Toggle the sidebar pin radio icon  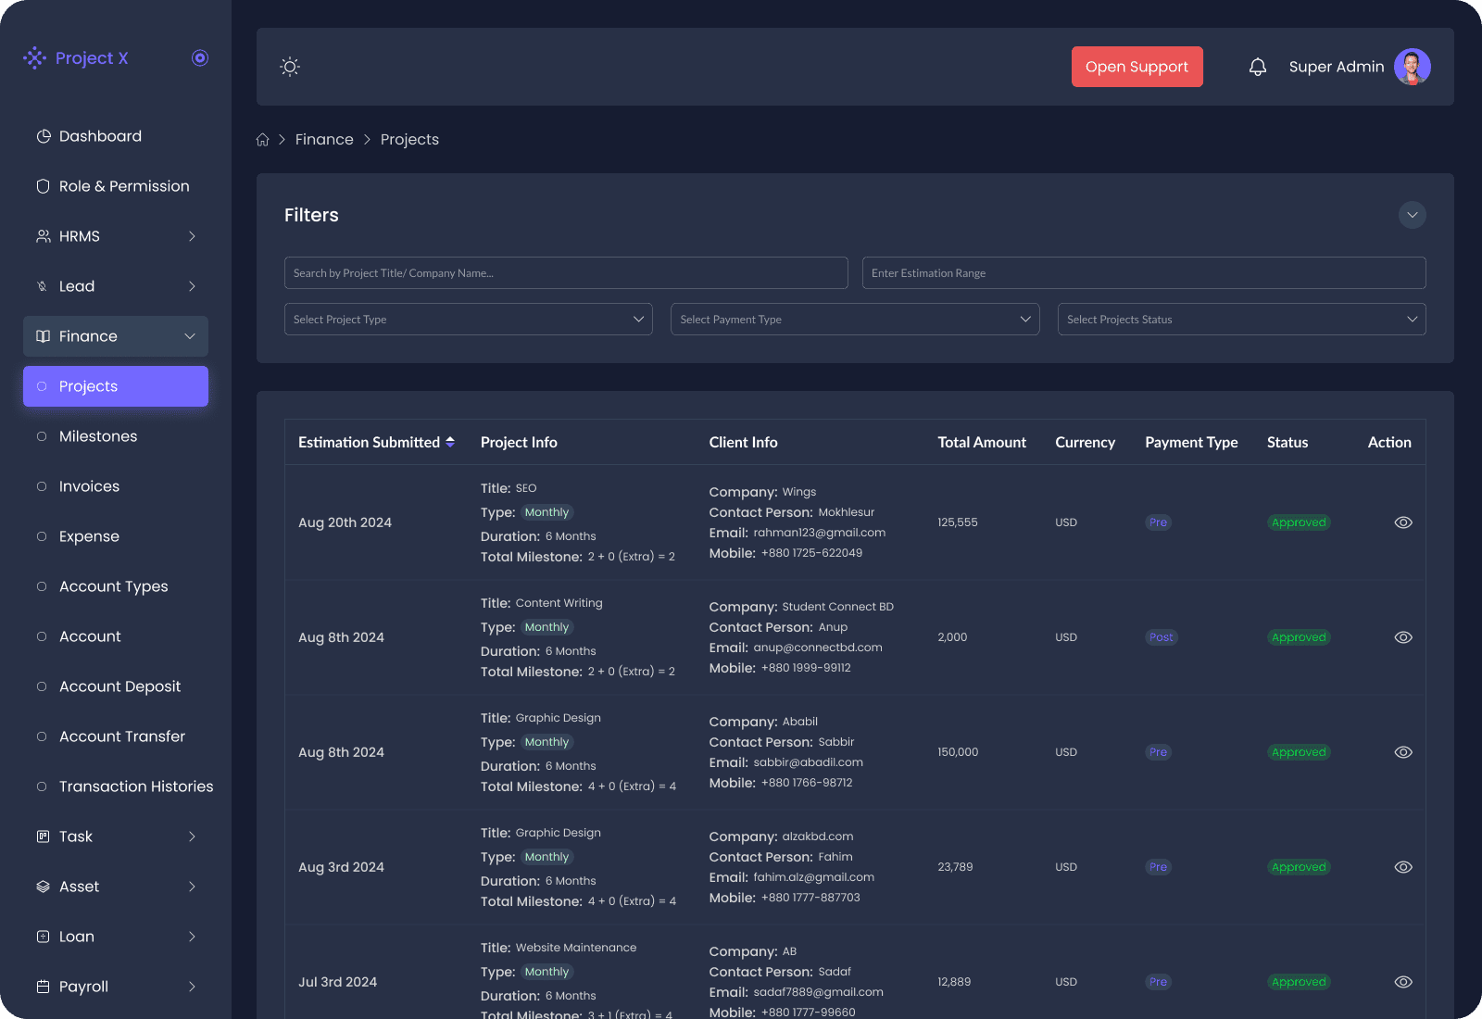(200, 58)
